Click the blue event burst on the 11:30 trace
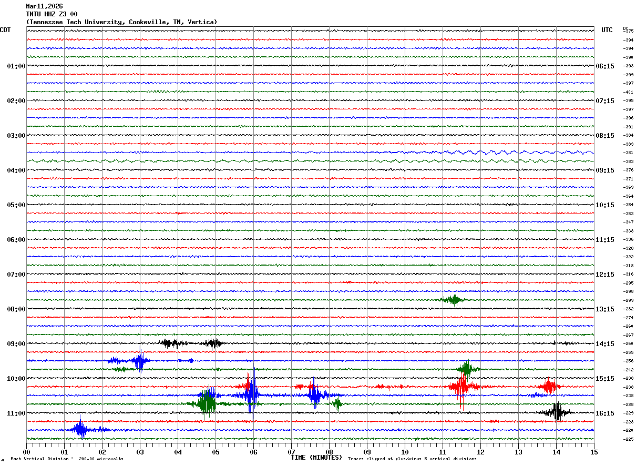The width and height of the screenshot is (636, 466). [80, 429]
